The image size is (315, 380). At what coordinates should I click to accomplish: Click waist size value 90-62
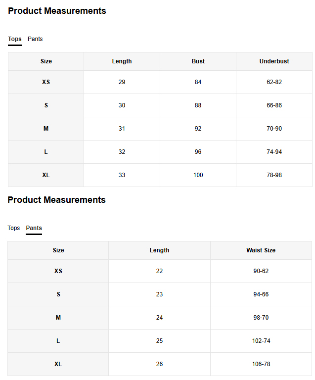[261, 271]
